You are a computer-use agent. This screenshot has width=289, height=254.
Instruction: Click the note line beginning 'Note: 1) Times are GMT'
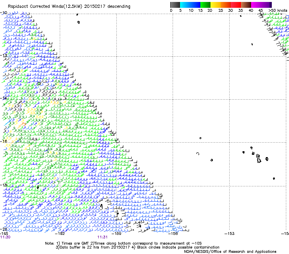pyautogui.click(x=123, y=243)
